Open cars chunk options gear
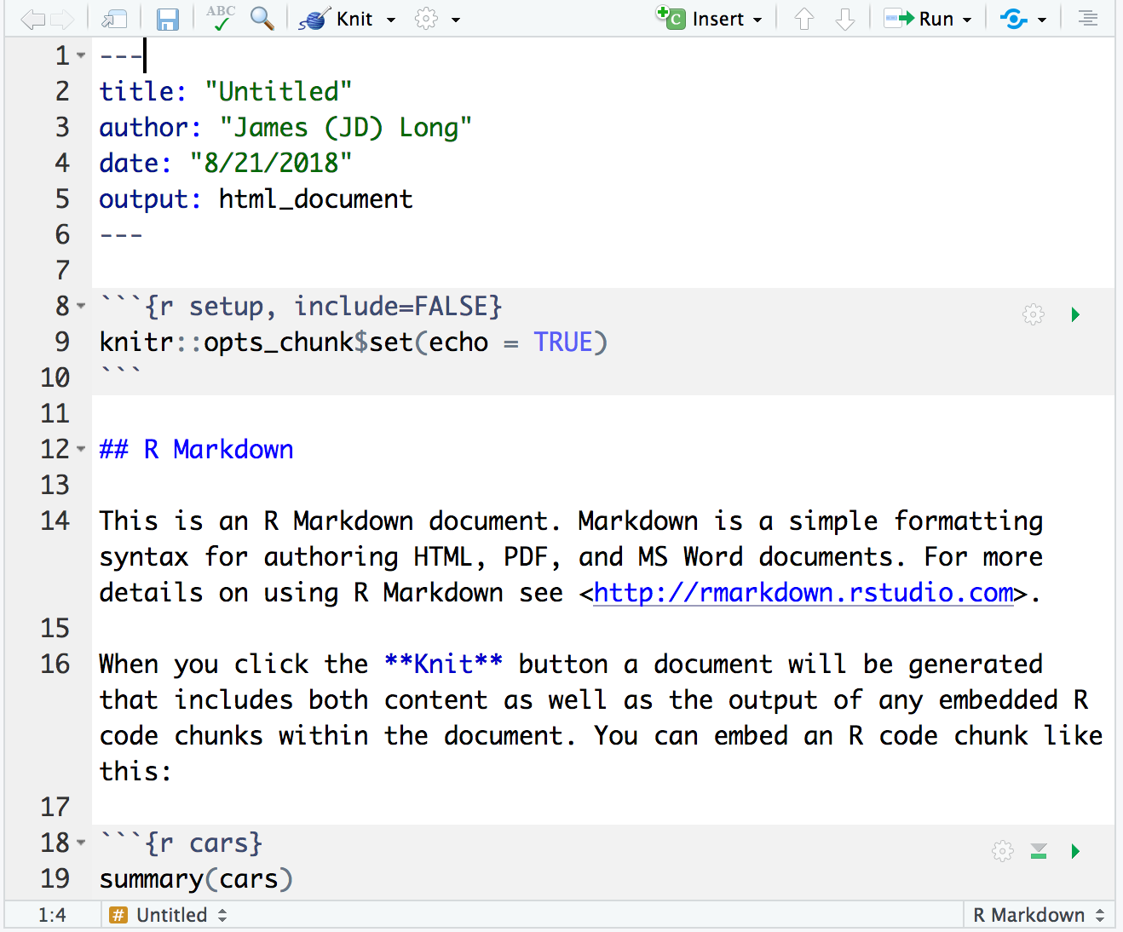Viewport: 1123px width, 932px height. click(x=1003, y=851)
